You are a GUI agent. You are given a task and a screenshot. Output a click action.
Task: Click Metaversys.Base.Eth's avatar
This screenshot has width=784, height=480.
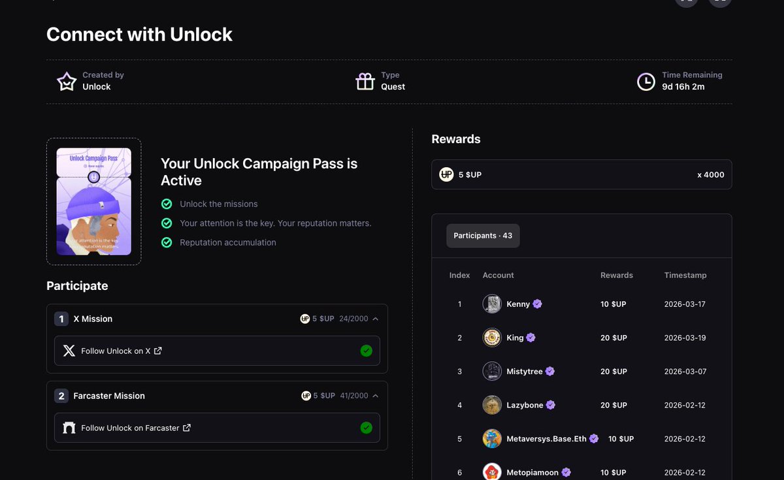492,439
